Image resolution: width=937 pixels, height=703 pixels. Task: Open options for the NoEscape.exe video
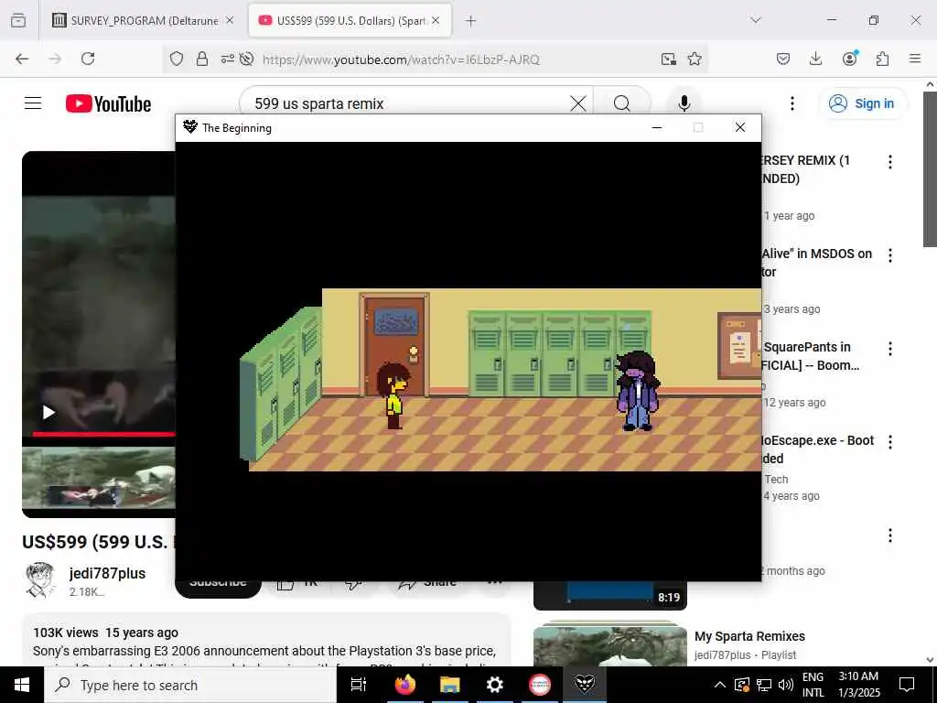tap(890, 442)
